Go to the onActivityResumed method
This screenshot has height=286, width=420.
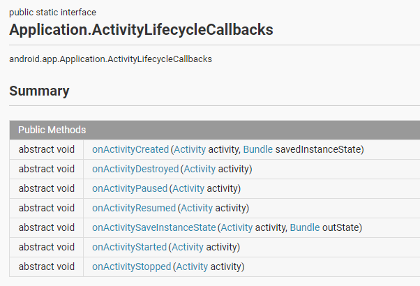click(x=134, y=208)
